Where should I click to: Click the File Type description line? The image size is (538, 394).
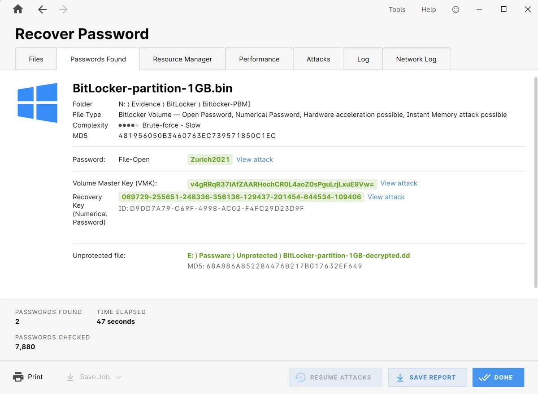312,115
